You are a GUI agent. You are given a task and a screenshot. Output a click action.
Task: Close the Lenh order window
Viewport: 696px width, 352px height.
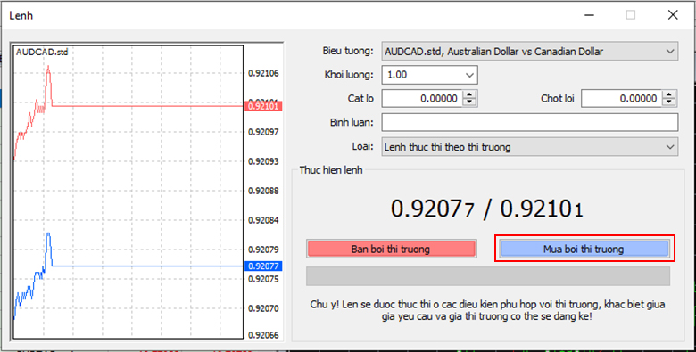(673, 15)
